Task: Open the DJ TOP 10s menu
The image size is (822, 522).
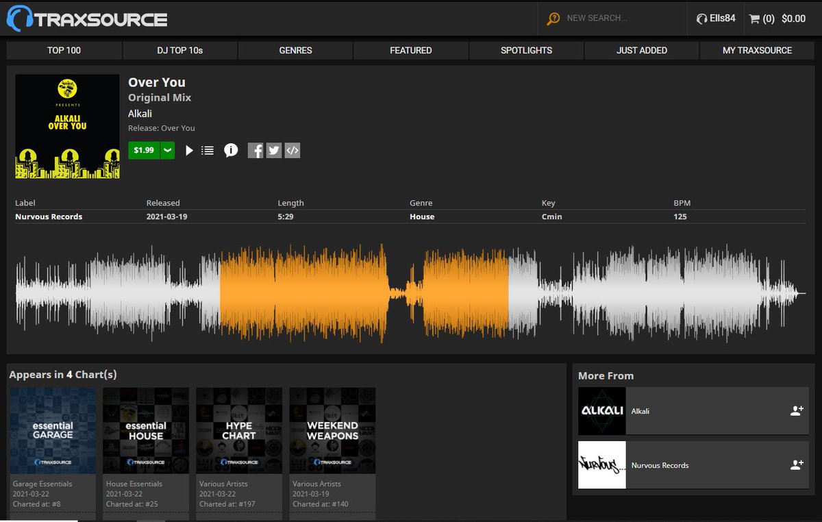Action: 180,50
